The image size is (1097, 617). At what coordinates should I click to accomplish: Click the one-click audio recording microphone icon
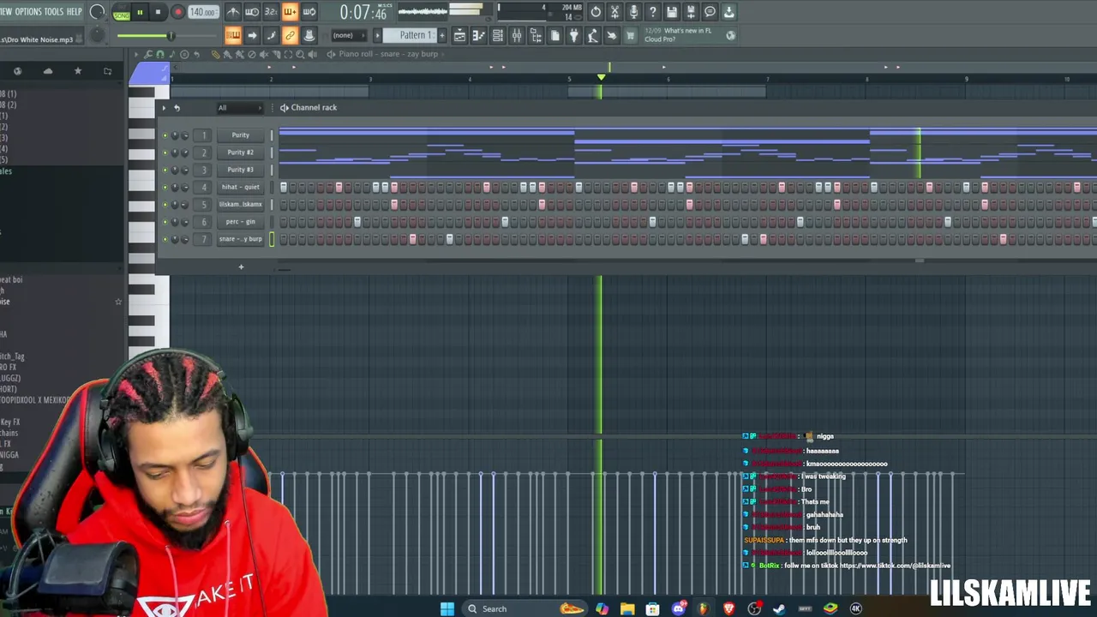633,12
